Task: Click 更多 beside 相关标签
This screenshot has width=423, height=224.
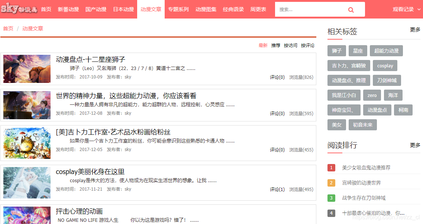Action: 415,30
